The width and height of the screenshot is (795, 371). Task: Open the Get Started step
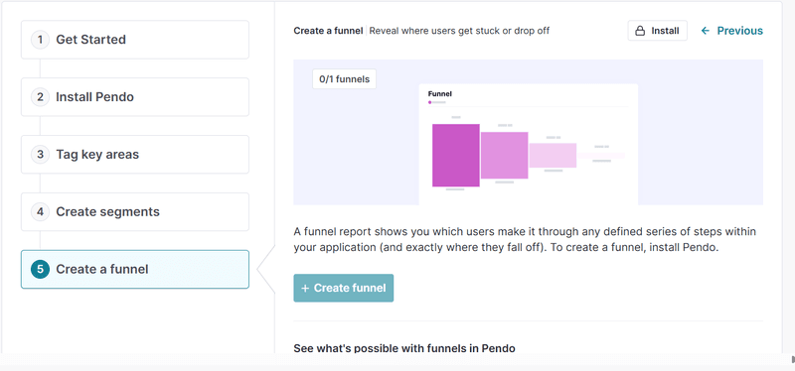[x=135, y=40]
